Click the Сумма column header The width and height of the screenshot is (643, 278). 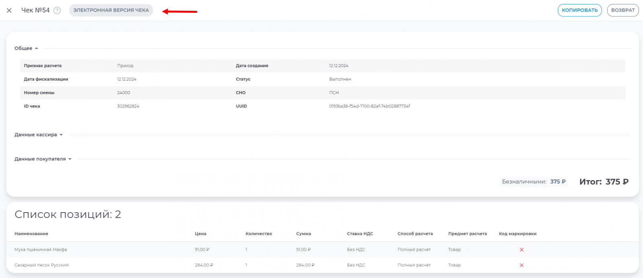[303, 234]
